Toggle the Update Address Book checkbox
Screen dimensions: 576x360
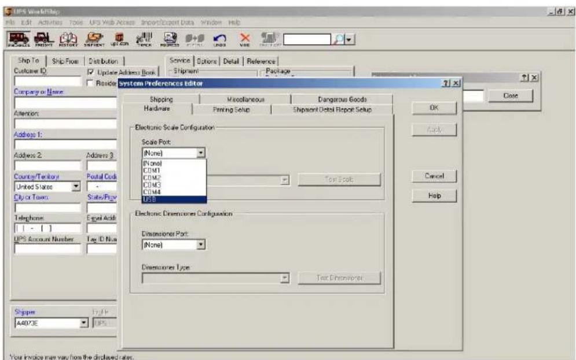[x=90, y=72]
